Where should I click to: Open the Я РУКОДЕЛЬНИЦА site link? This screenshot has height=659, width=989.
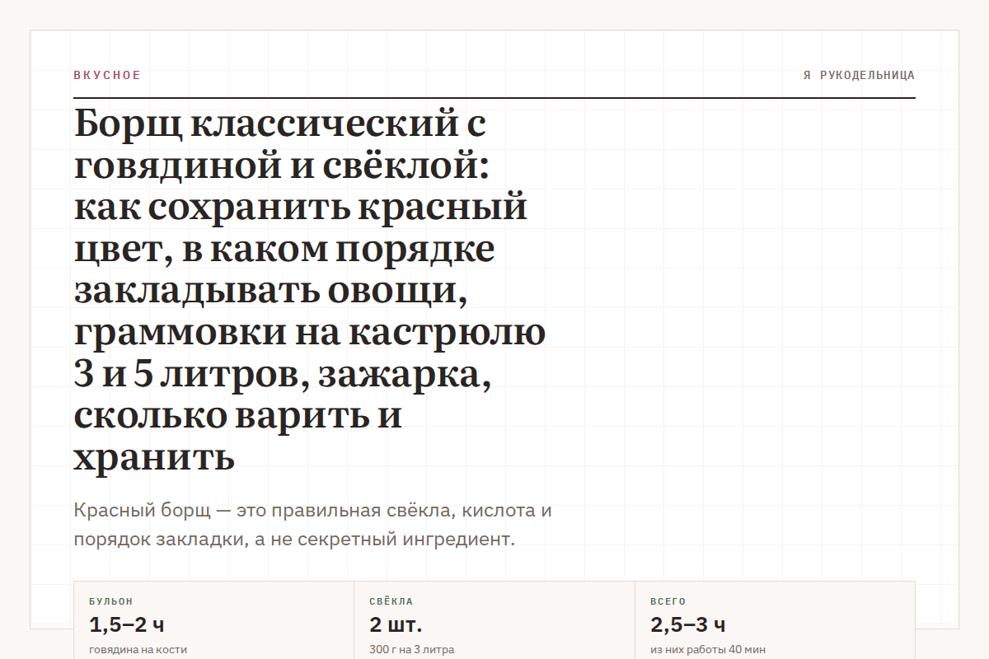pos(859,75)
